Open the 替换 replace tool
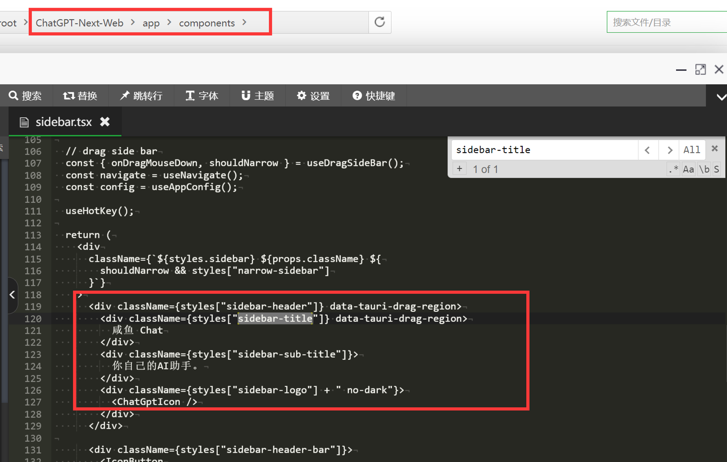Screen dimensions: 727x462 point(80,96)
